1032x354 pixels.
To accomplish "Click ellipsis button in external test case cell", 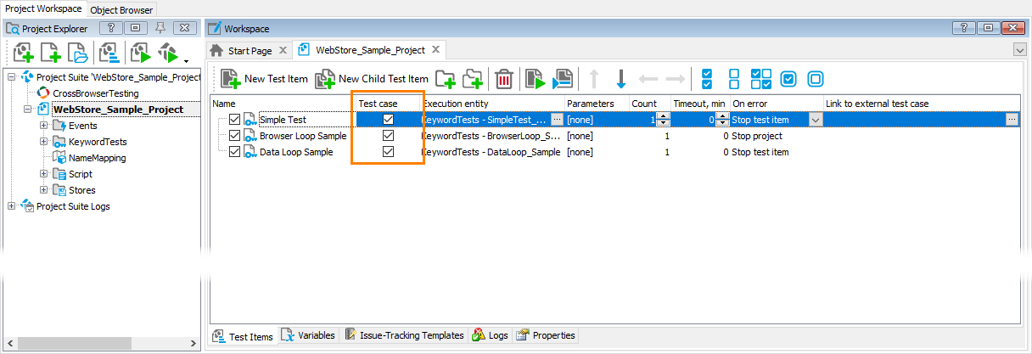I will pos(1012,120).
